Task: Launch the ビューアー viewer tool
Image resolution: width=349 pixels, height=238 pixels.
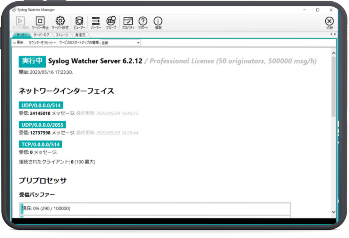Action: [x=79, y=23]
